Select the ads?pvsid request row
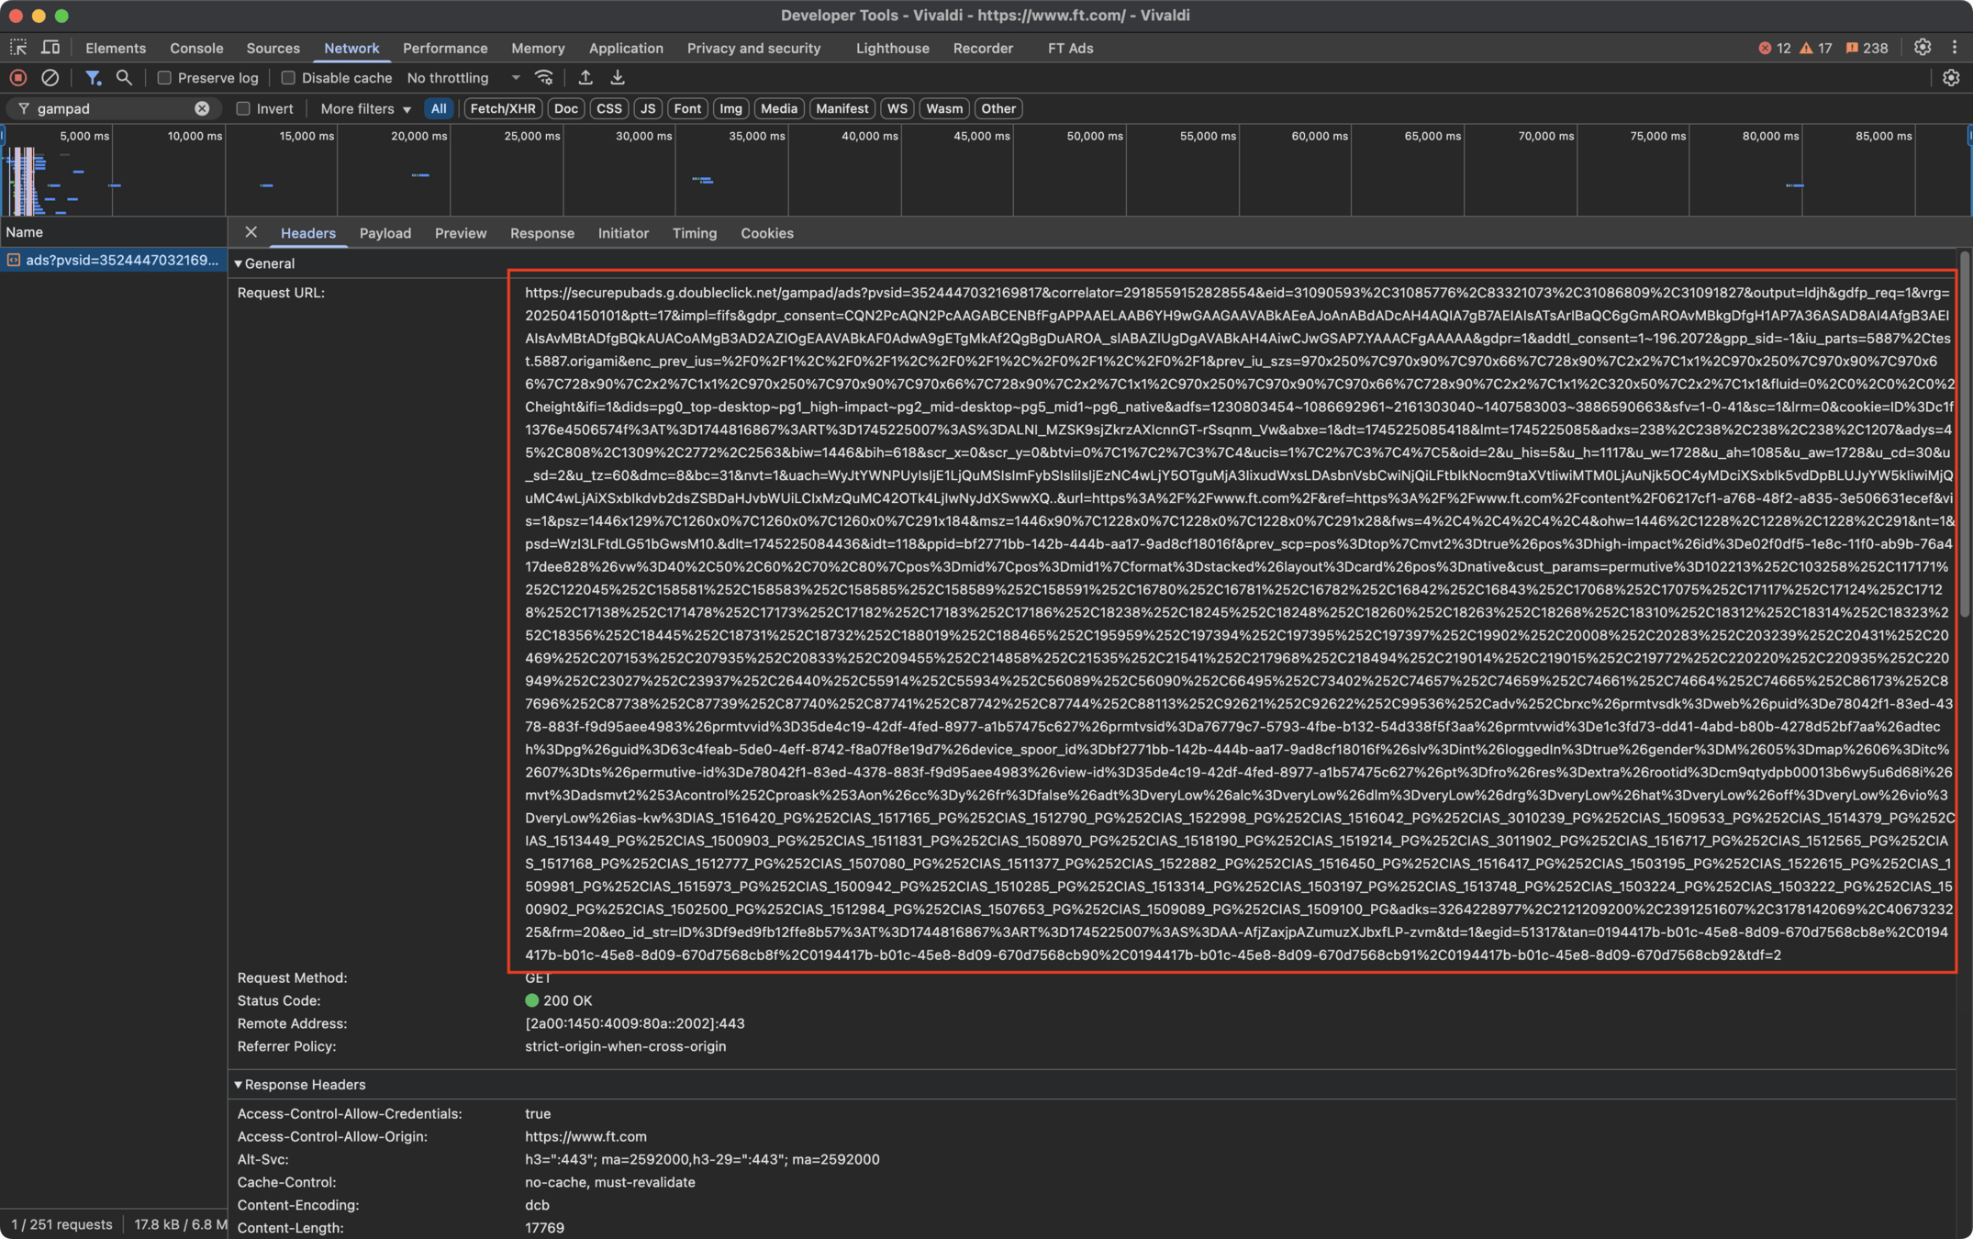1973x1239 pixels. point(114,261)
